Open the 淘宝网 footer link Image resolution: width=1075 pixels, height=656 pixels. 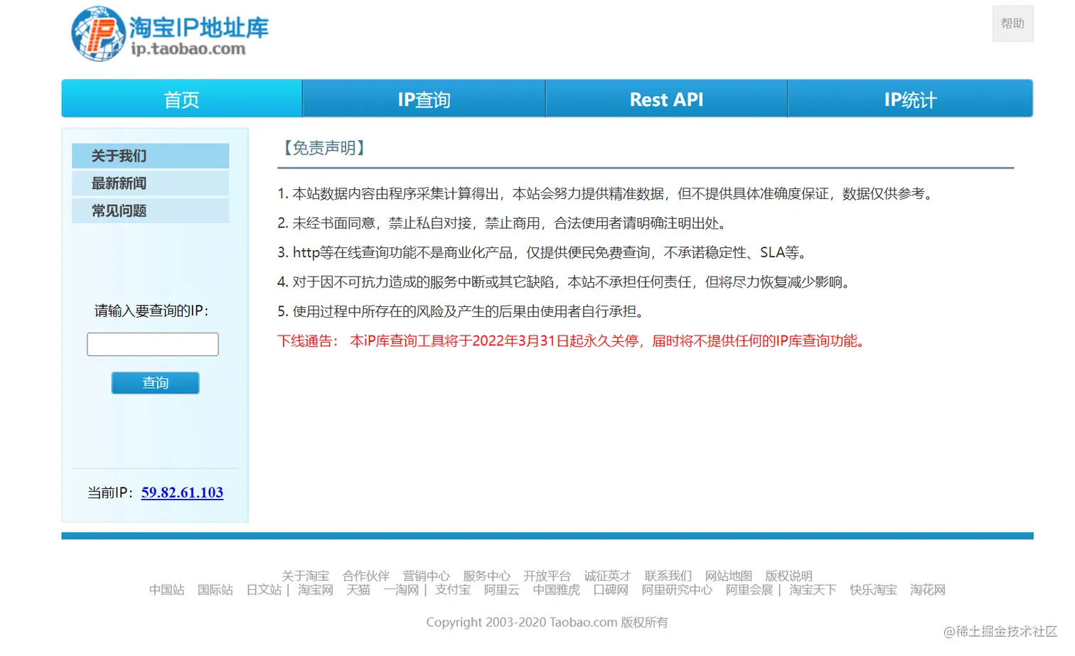coord(316,590)
